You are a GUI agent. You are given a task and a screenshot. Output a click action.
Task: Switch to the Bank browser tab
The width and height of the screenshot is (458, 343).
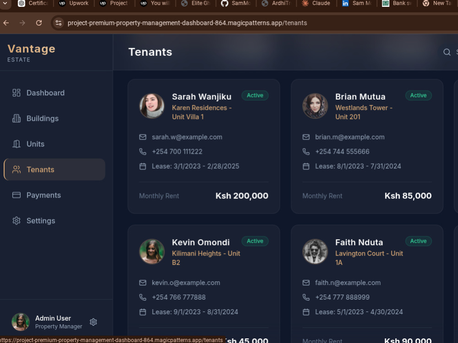(397, 3)
